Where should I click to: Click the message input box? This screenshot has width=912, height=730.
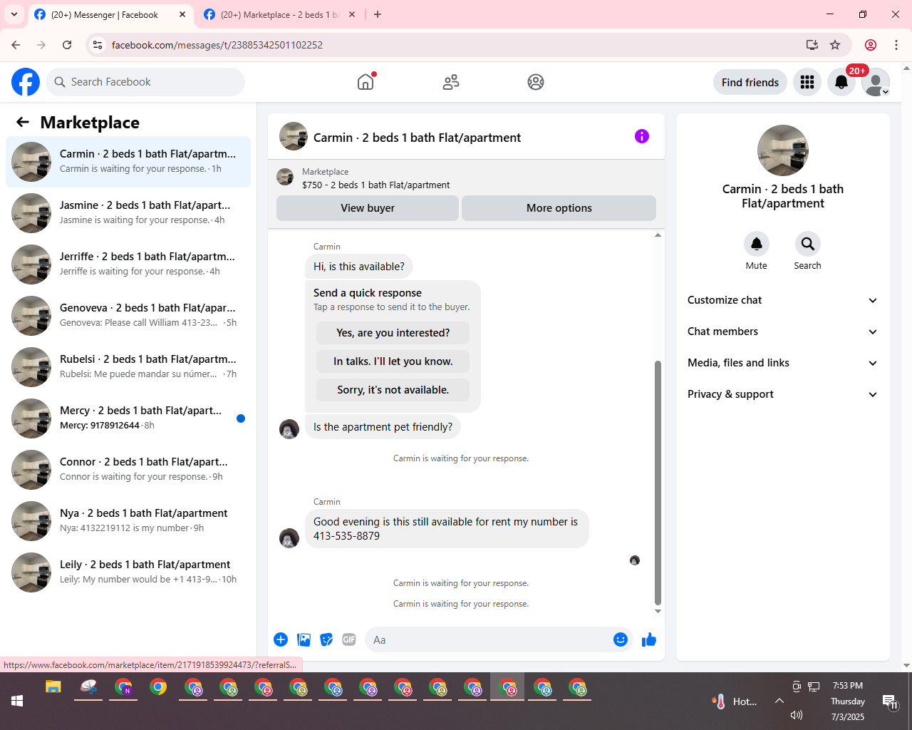488,639
